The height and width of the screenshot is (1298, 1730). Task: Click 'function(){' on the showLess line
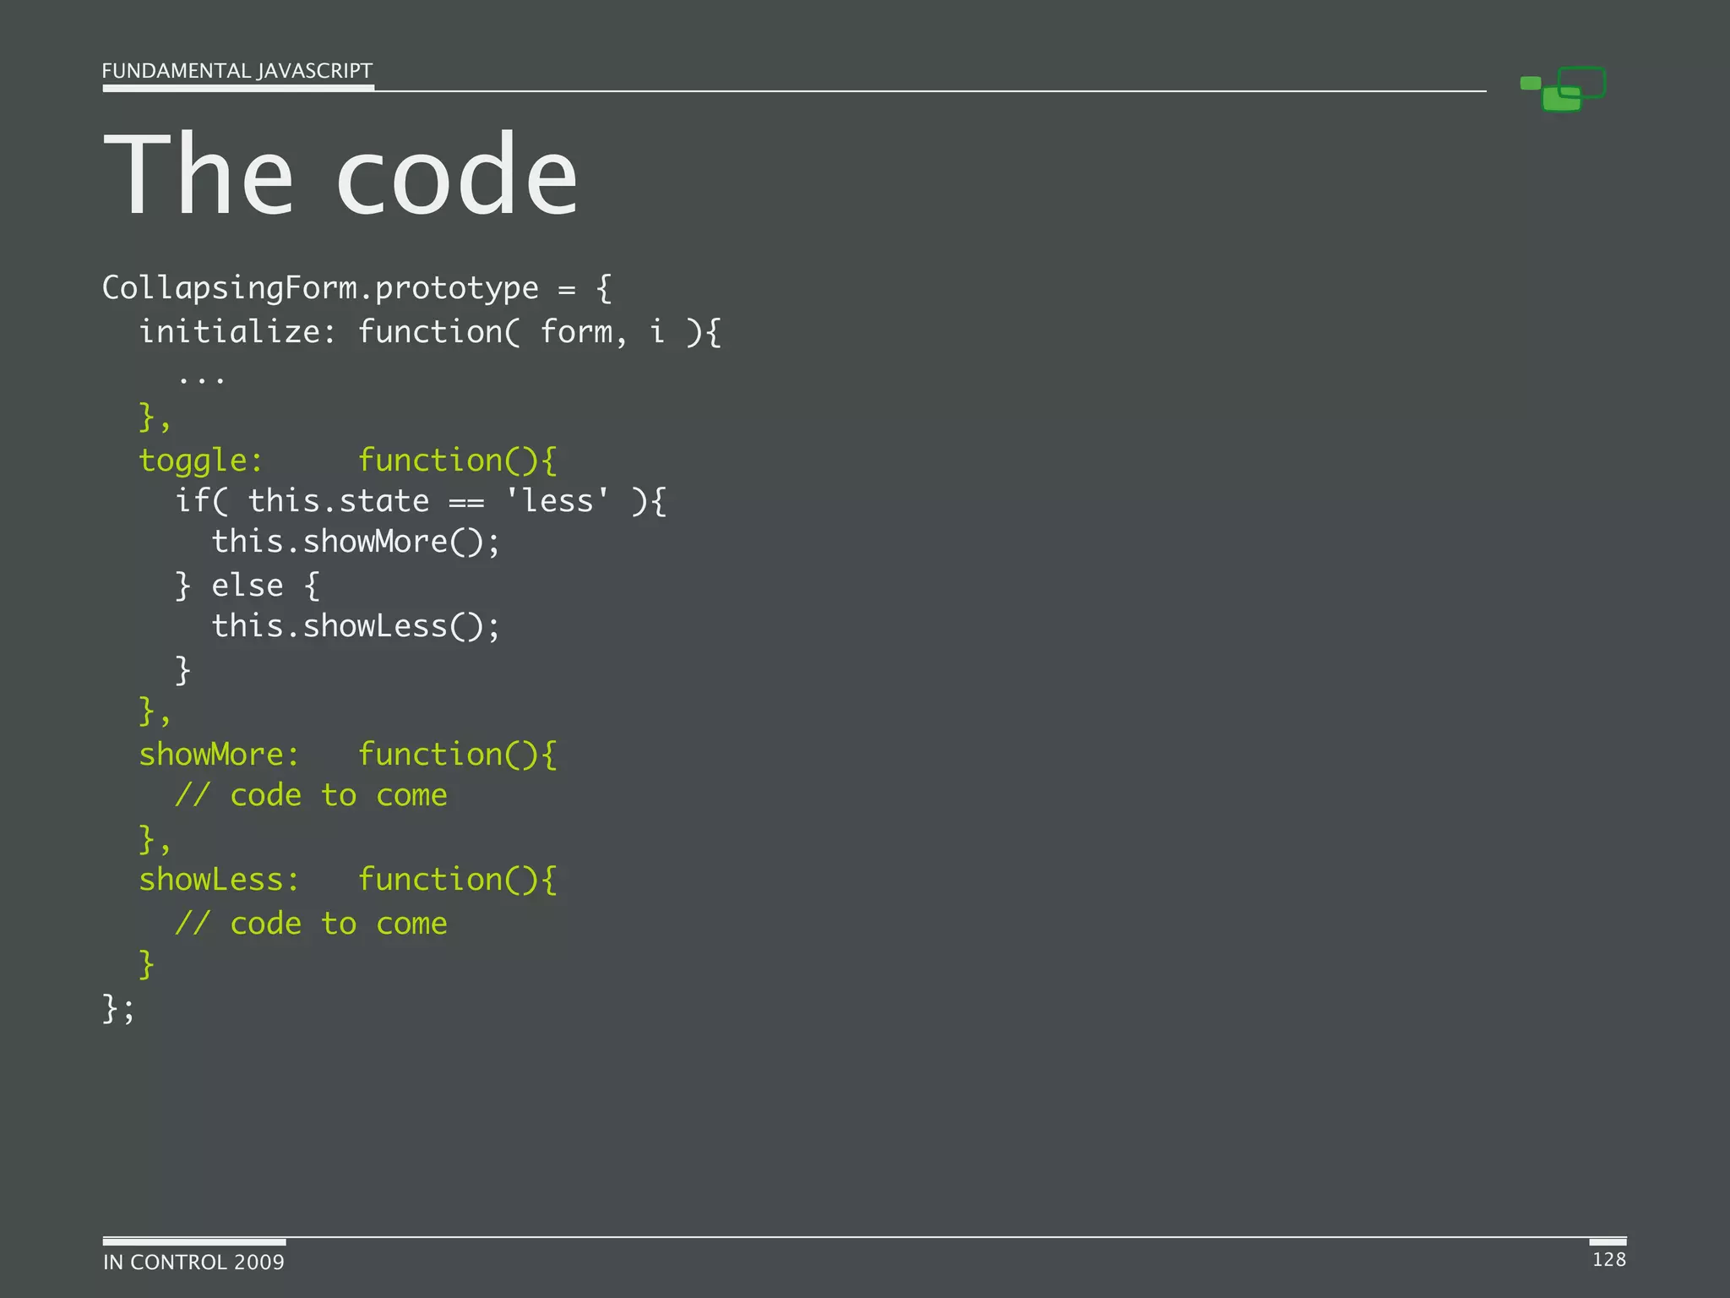(x=457, y=880)
